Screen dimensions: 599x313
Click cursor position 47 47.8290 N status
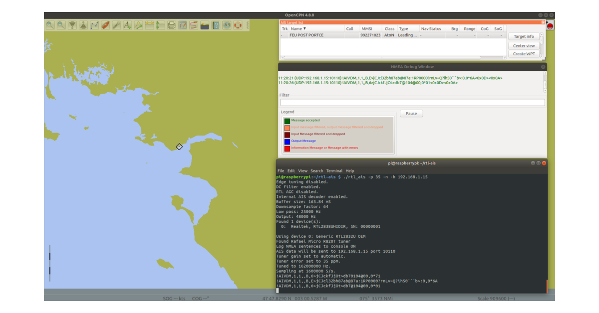pyautogui.click(x=295, y=299)
